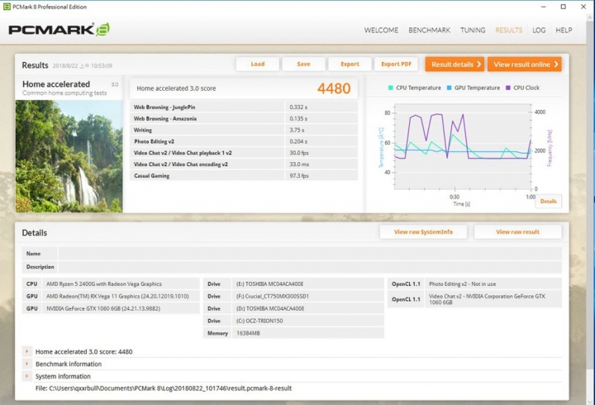Click the temperature and clock chart

(x=463, y=146)
